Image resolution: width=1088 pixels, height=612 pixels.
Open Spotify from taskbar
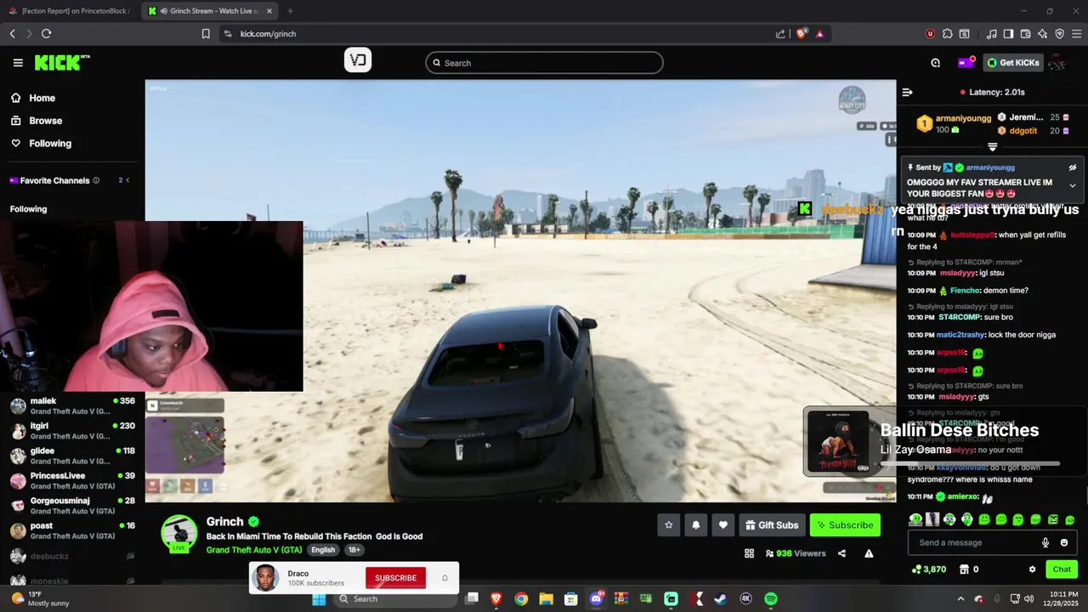point(771,598)
